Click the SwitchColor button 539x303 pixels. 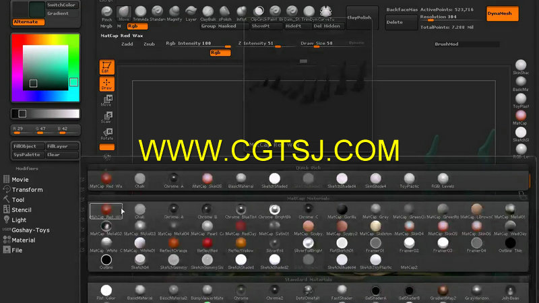pos(62,5)
